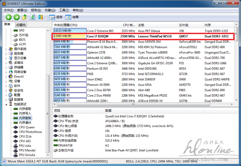The height and width of the screenshot is (166, 241).
Task: Switch to the 收藏夹 tab
Action: 21,25
